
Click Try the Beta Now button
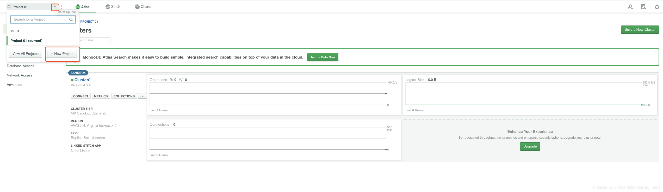pyautogui.click(x=323, y=57)
